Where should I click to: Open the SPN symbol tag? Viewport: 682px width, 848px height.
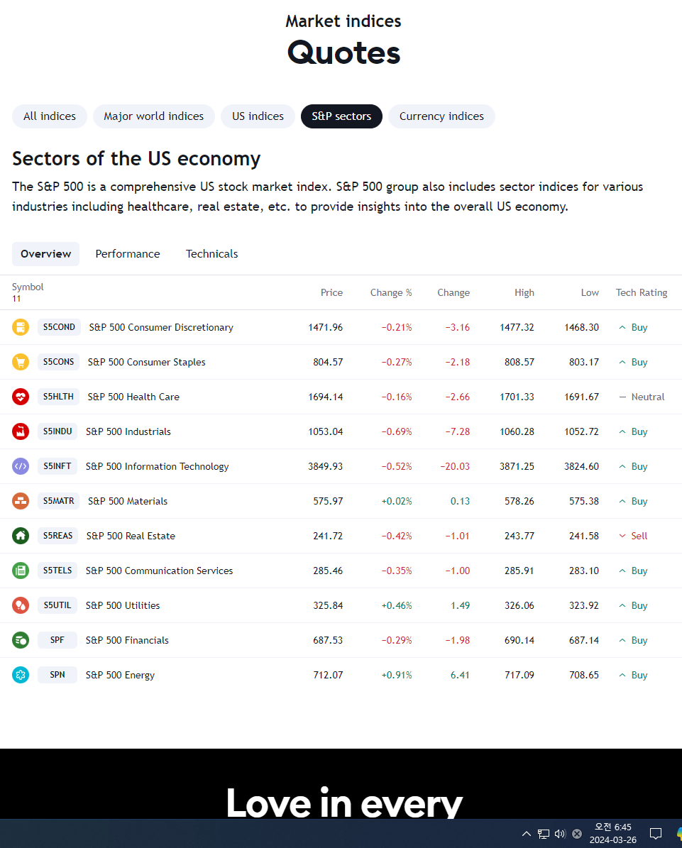(57, 674)
